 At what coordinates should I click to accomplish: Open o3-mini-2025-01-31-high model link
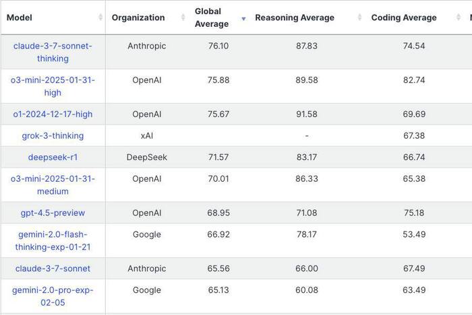click(53, 86)
